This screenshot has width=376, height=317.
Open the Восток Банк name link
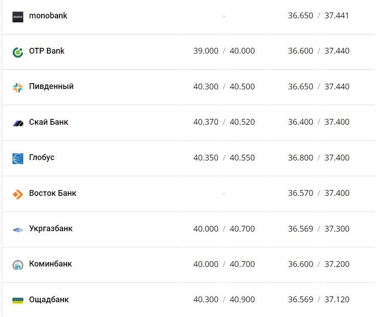point(53,193)
